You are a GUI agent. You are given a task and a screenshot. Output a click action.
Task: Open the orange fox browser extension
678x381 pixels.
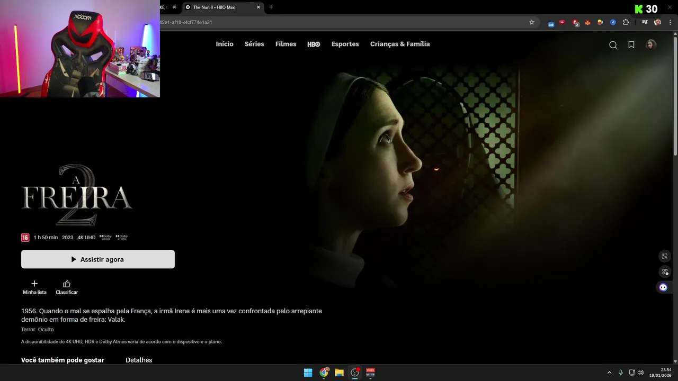(x=587, y=22)
